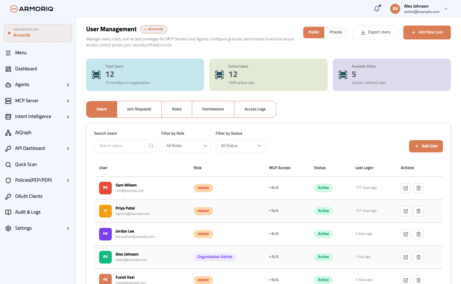Select the ArmorIQ organization card
Viewport: 461px width, 284px height.
coord(38,33)
